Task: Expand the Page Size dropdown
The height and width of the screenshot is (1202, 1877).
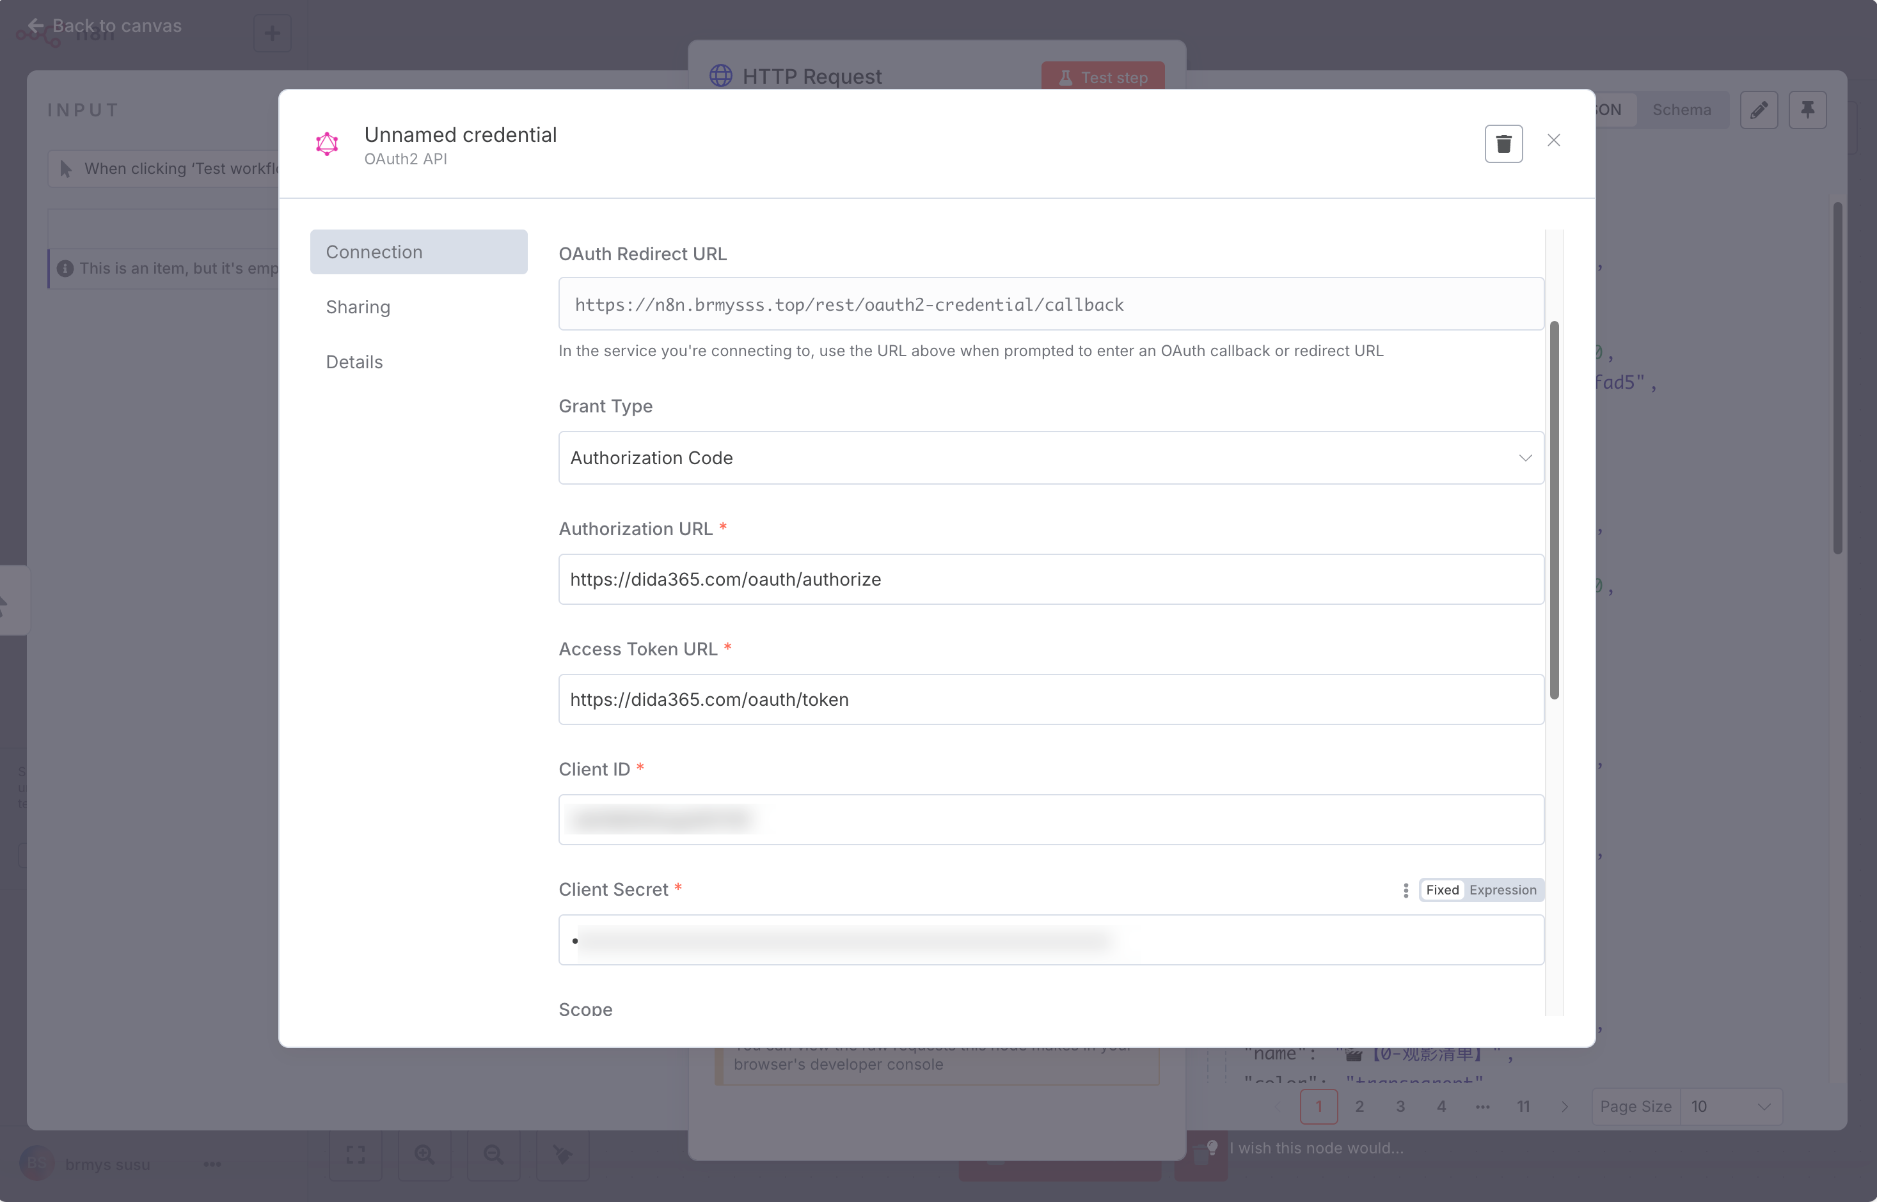Action: coord(1731,1106)
